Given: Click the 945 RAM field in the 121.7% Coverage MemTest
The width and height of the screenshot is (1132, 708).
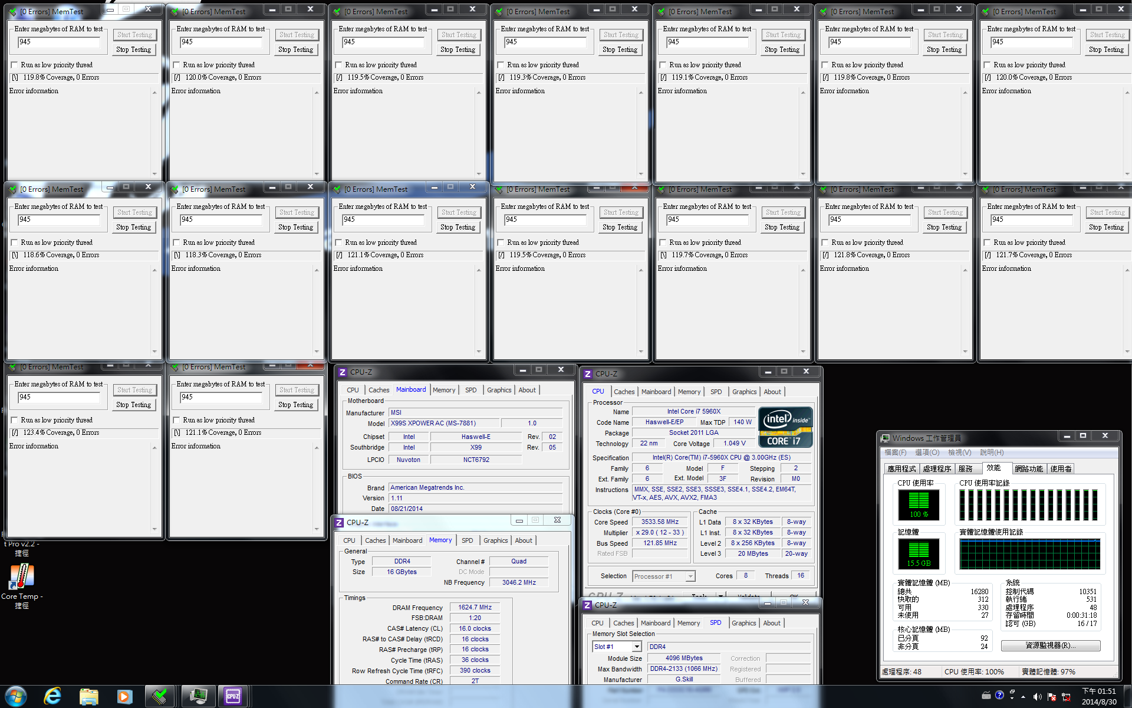Looking at the screenshot, I should [1032, 219].
